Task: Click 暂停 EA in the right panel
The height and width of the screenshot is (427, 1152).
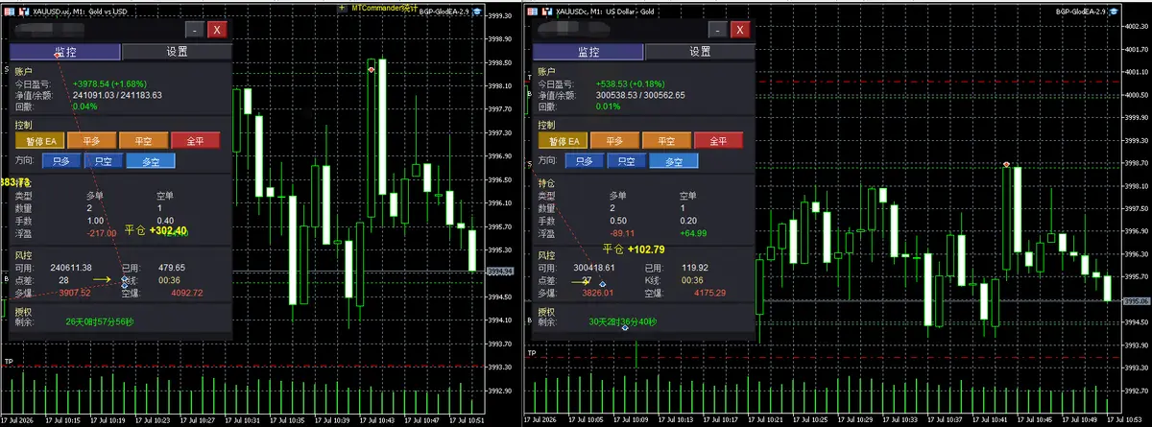Action: pos(563,141)
